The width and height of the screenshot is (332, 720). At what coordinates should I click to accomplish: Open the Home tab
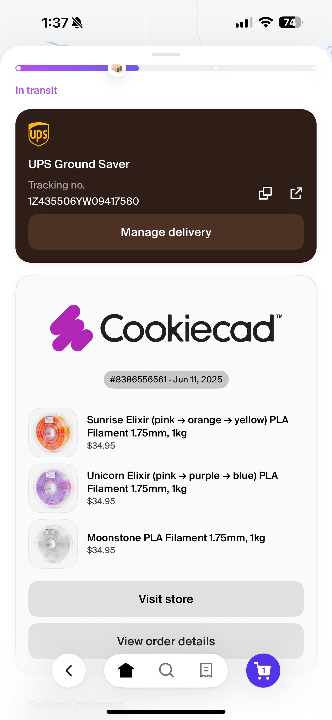pos(126,670)
